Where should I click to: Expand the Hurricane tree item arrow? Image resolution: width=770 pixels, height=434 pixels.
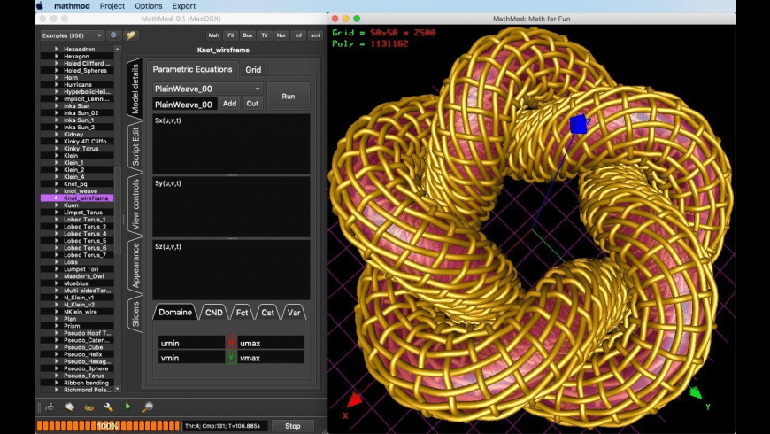57,84
